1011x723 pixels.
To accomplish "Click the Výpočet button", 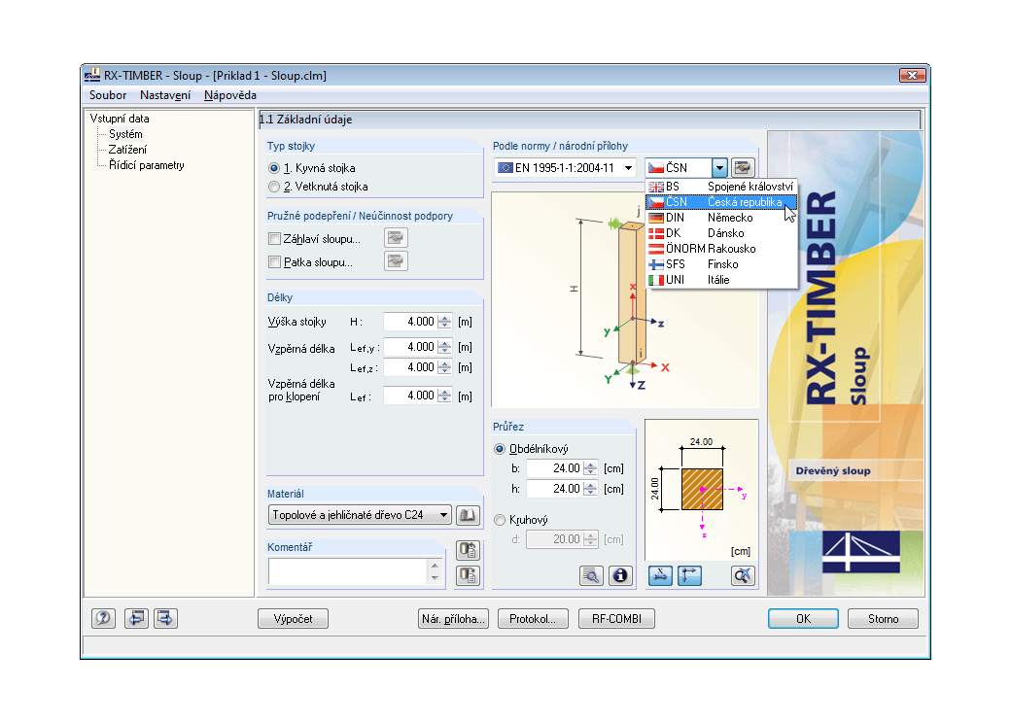I will 293,619.
